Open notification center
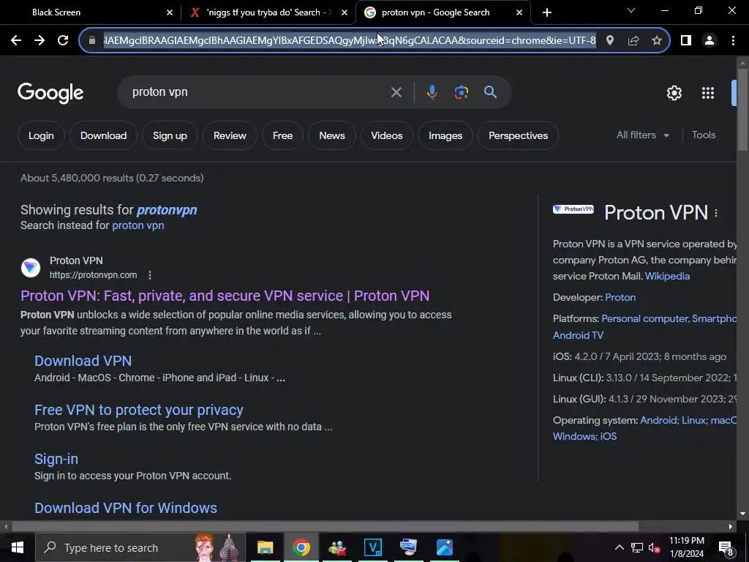This screenshot has width=749, height=562. pyautogui.click(x=726, y=548)
